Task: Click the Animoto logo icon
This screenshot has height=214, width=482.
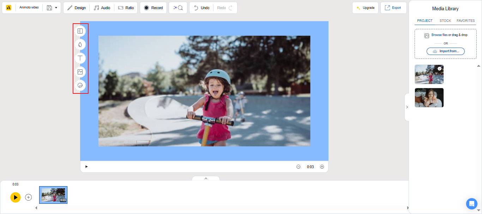Action: pyautogui.click(x=9, y=8)
